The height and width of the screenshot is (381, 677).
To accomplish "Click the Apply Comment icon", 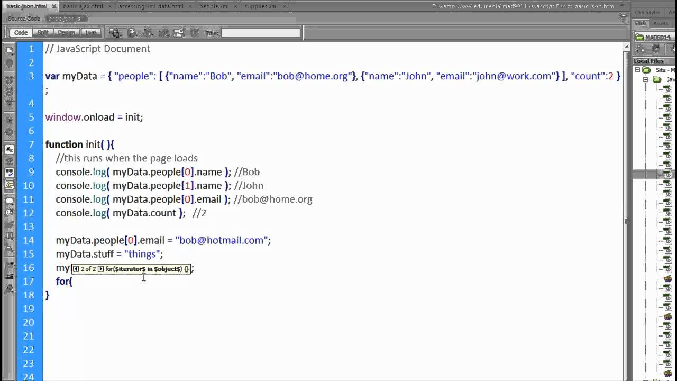I will (x=9, y=201).
